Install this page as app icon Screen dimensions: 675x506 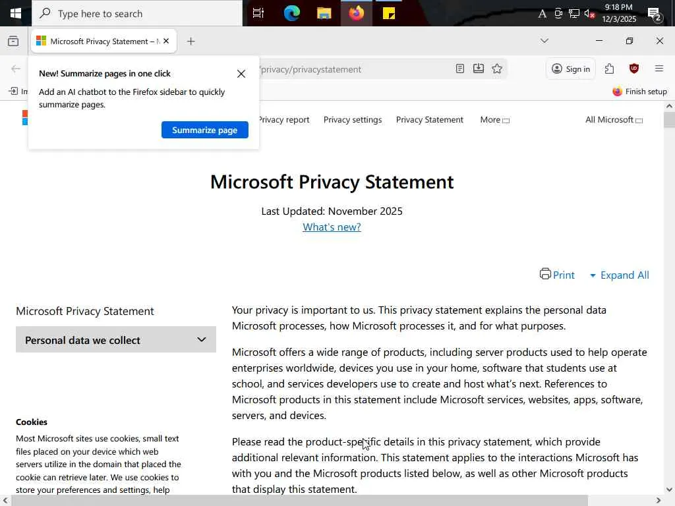point(479,69)
